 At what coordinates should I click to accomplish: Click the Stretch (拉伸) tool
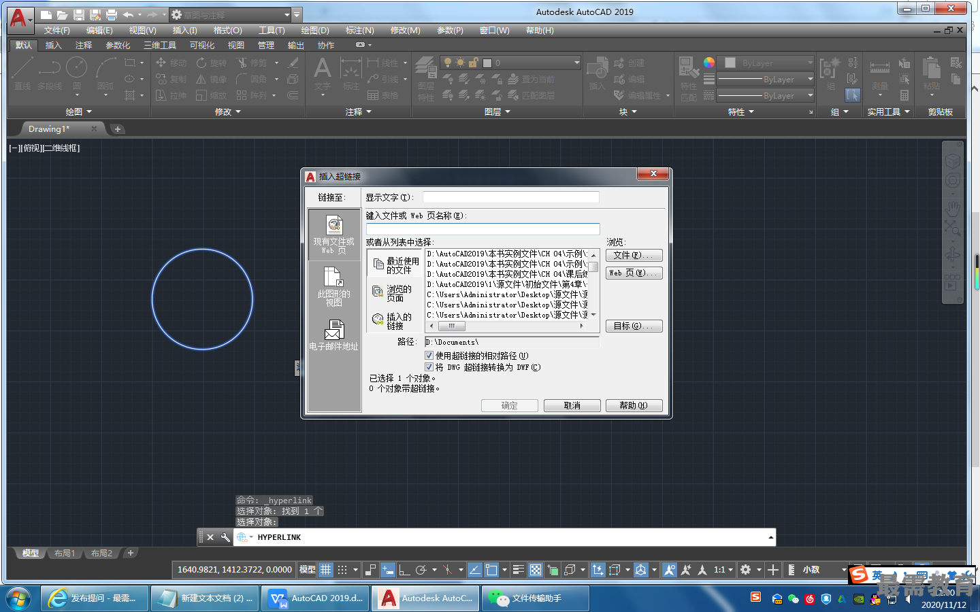click(171, 95)
